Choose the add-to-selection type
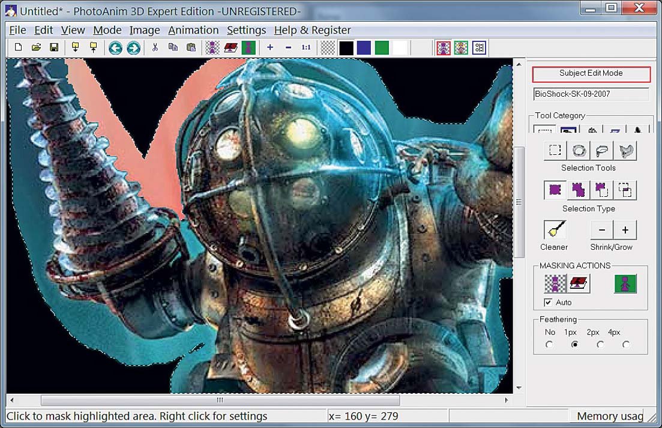Image resolution: width=662 pixels, height=428 pixels. [x=579, y=190]
